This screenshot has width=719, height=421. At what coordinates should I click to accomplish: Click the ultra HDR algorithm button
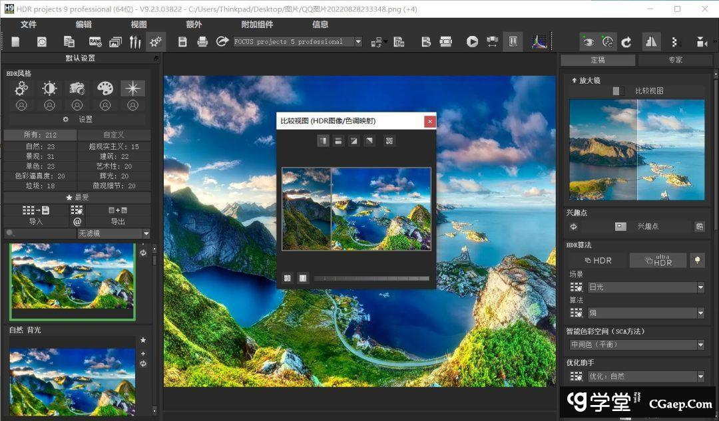[658, 260]
